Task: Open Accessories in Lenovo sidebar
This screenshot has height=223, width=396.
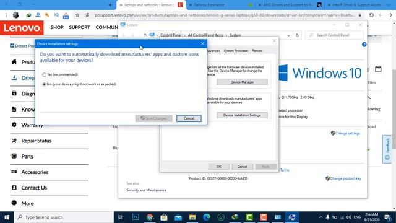Action: pos(35,172)
